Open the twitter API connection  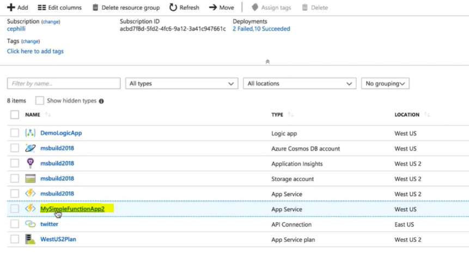pos(50,224)
